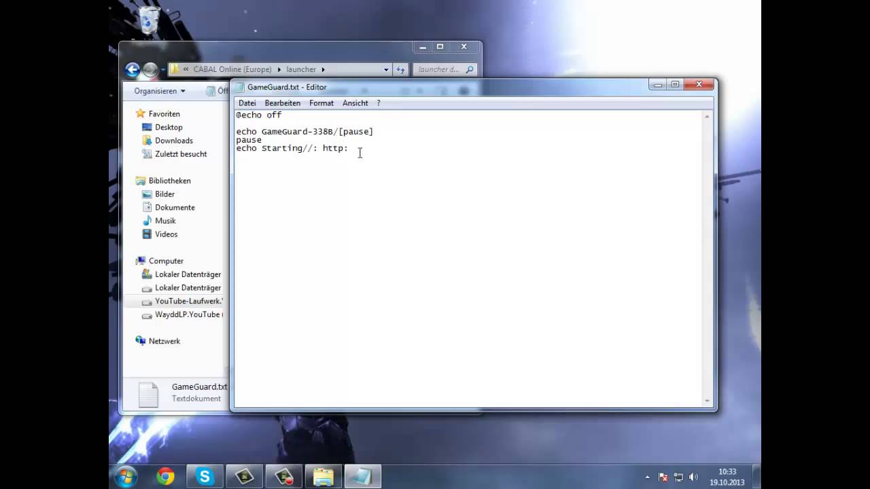Click in the 'pause' text line

click(249, 140)
